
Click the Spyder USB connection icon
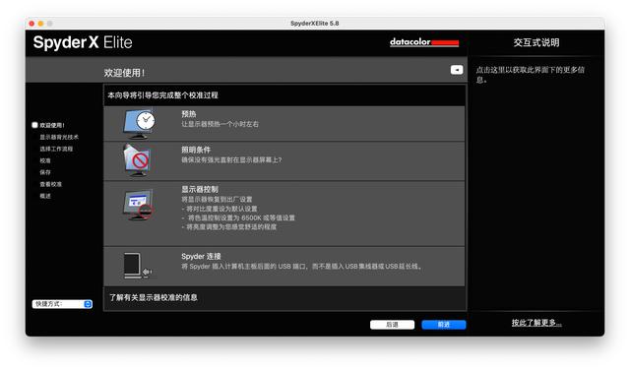pyautogui.click(x=138, y=266)
